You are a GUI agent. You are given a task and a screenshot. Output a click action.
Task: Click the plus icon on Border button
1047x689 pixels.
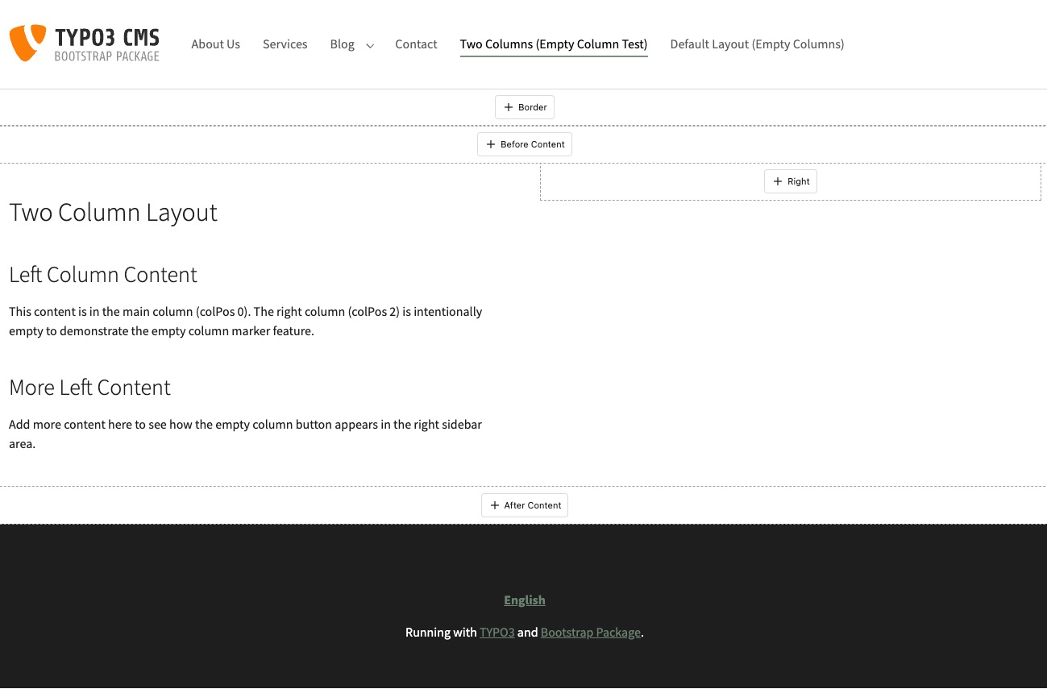(x=509, y=106)
